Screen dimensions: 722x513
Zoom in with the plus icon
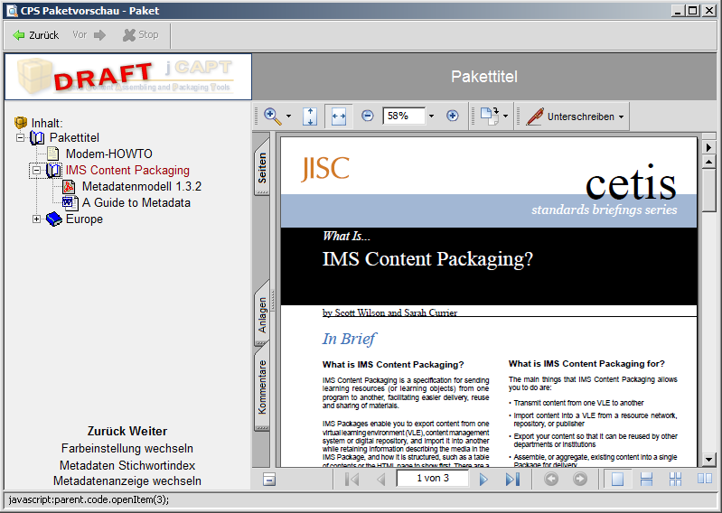click(453, 116)
